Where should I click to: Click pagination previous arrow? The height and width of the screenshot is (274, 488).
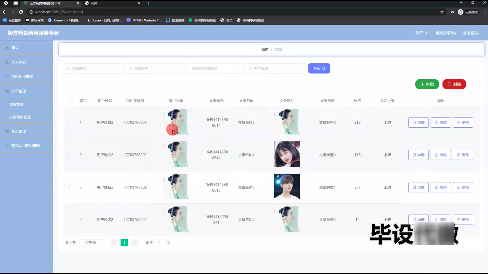114,243
